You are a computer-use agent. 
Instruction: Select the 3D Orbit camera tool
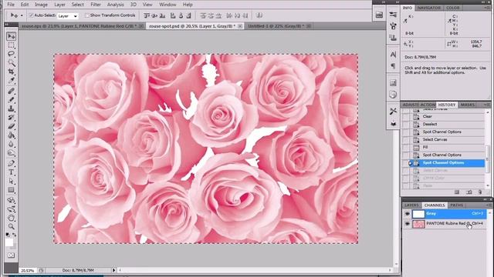point(12,209)
